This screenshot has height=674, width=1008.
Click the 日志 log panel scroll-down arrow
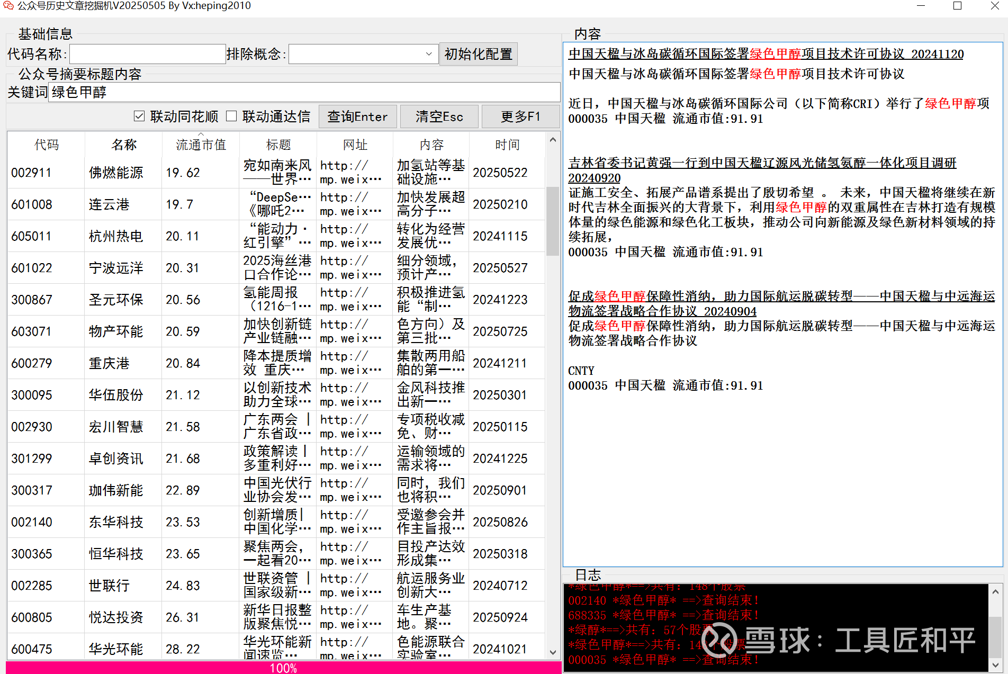tap(995, 664)
